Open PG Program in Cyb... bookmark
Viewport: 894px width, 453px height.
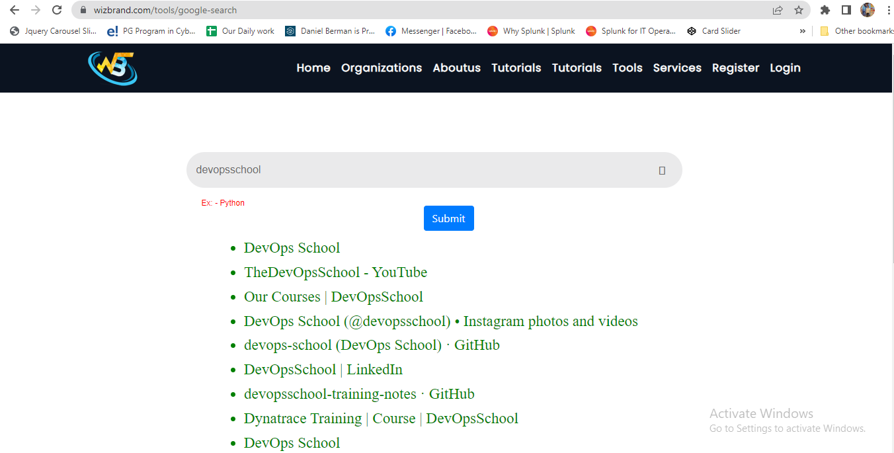pyautogui.click(x=151, y=31)
